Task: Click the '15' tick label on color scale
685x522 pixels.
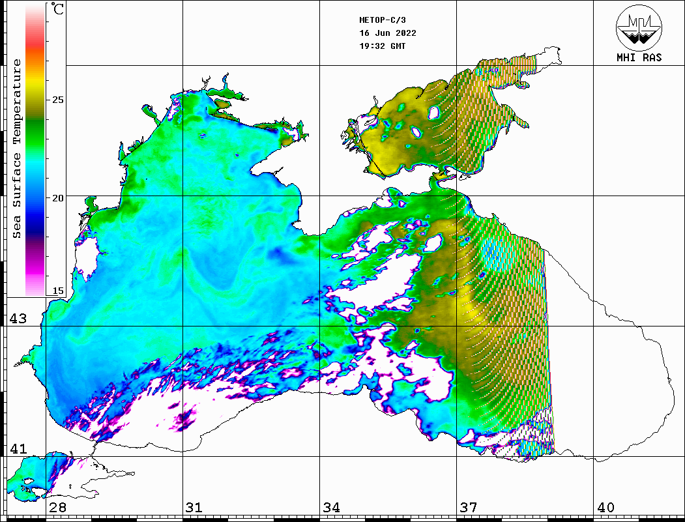Action: (x=57, y=291)
